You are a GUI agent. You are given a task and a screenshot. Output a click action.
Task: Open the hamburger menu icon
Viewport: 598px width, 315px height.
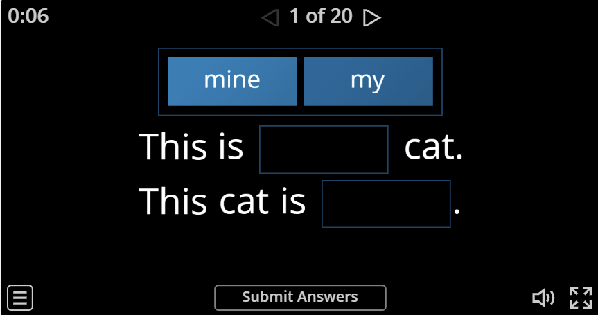tap(20, 298)
